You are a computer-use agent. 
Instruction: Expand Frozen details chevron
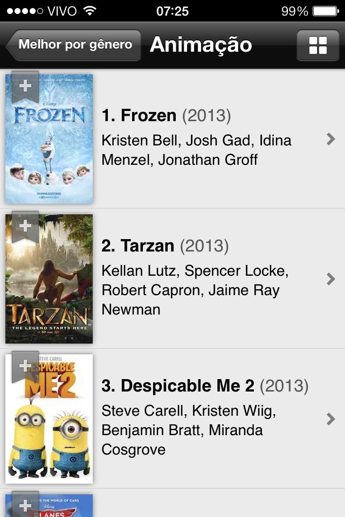(x=331, y=139)
